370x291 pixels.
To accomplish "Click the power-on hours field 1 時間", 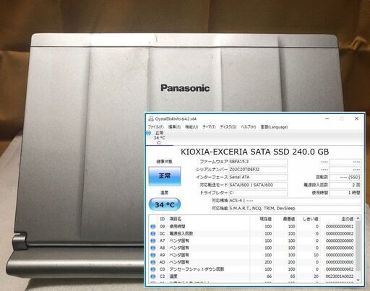I will (x=345, y=193).
